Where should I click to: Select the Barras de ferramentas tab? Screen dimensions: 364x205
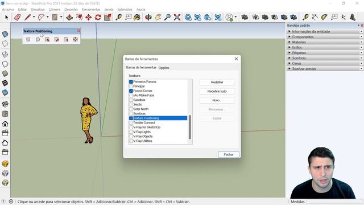(x=141, y=67)
